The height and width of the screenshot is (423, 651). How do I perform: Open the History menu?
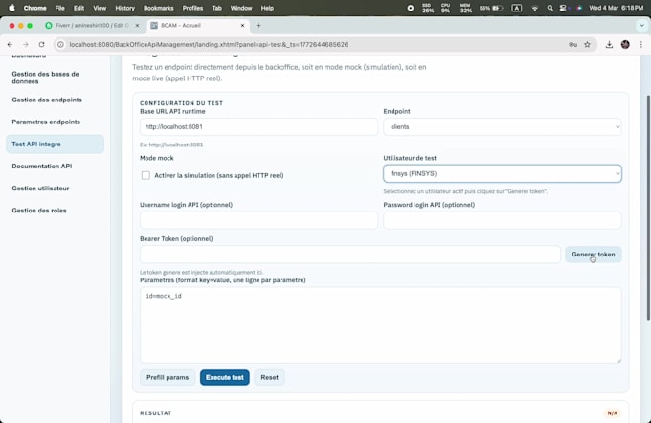pyautogui.click(x=125, y=8)
